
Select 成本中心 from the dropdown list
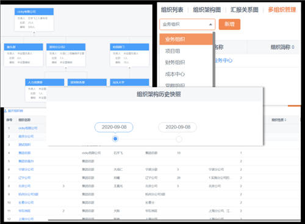[175, 74]
